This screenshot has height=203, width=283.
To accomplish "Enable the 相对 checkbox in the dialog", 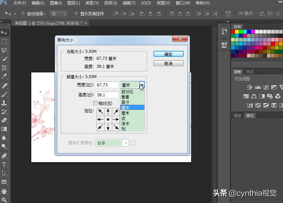I will click(96, 103).
